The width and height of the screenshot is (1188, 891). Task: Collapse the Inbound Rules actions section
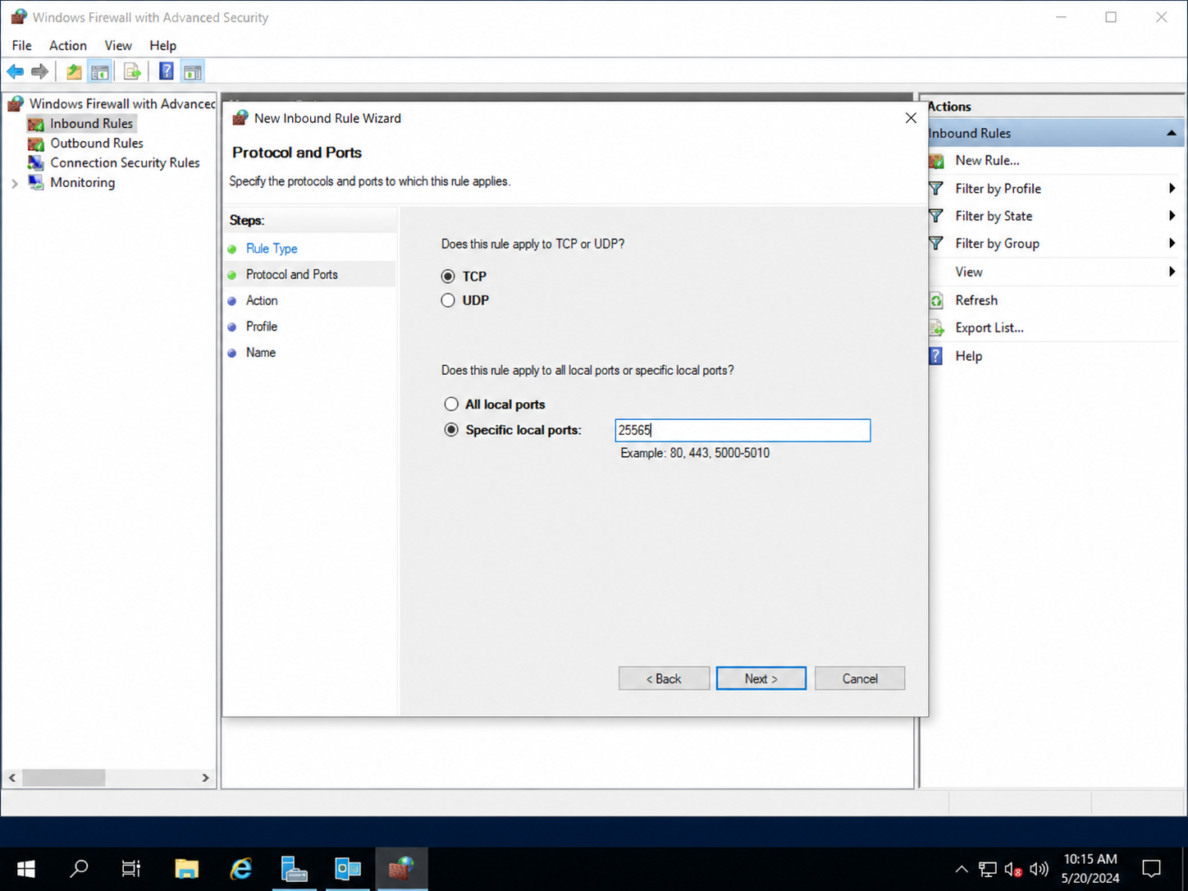pos(1171,133)
